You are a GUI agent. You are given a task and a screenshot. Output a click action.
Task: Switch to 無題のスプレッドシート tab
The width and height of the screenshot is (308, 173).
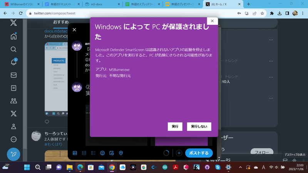coord(142,4)
